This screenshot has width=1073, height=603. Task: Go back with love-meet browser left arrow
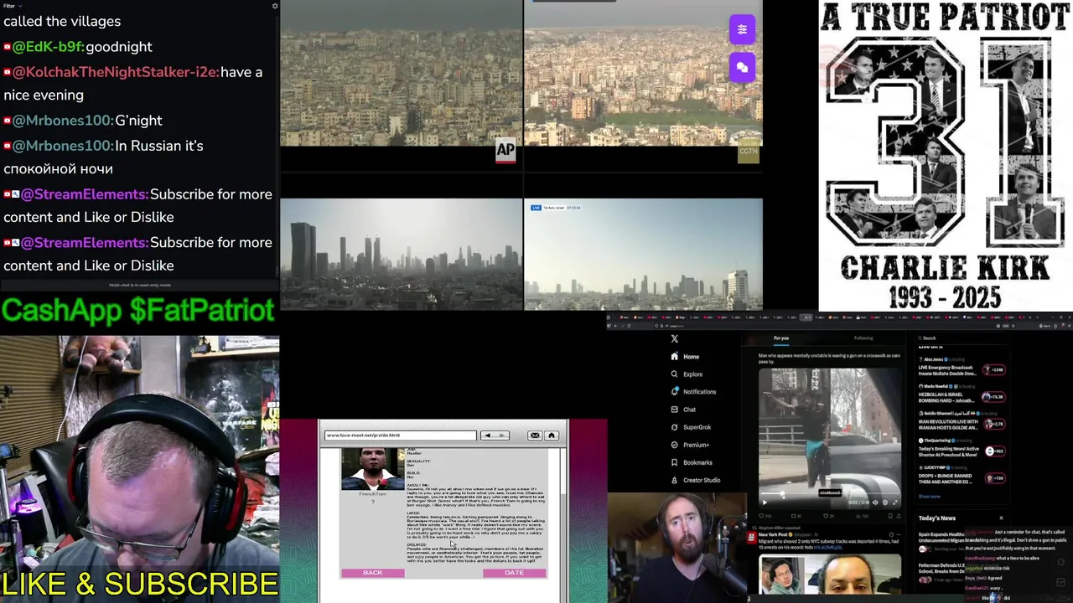(x=487, y=435)
